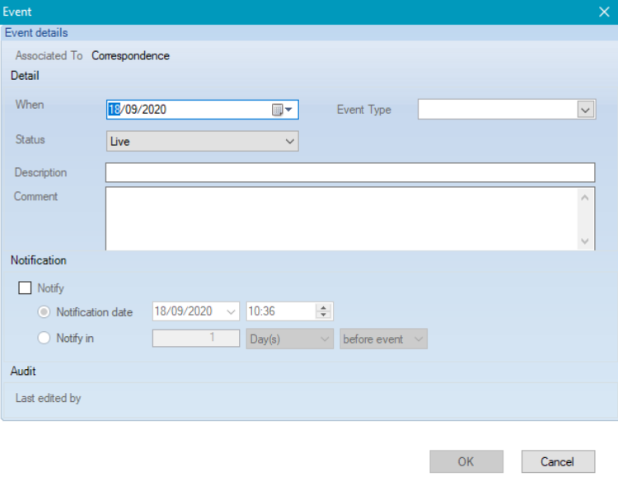Click the When date text field

point(190,110)
